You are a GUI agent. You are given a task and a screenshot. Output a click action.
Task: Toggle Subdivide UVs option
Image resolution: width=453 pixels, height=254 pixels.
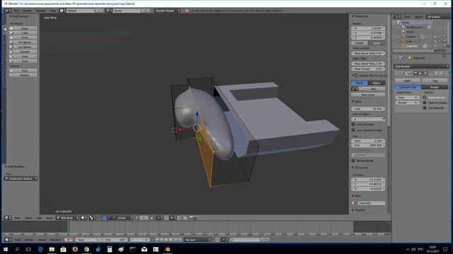(x=425, y=97)
